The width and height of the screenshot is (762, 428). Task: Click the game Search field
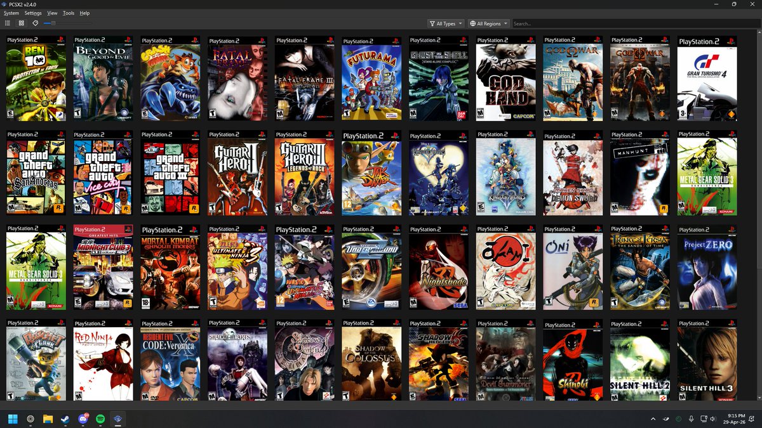click(x=635, y=23)
